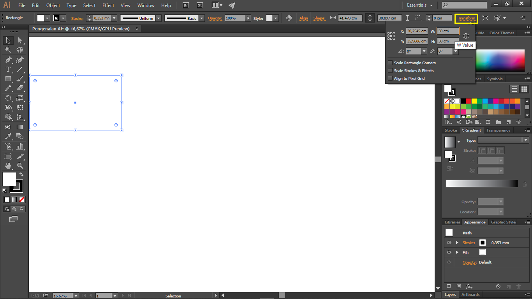Enable Align to Pixel Grid checkbox
Image resolution: width=532 pixels, height=299 pixels.
[x=390, y=78]
